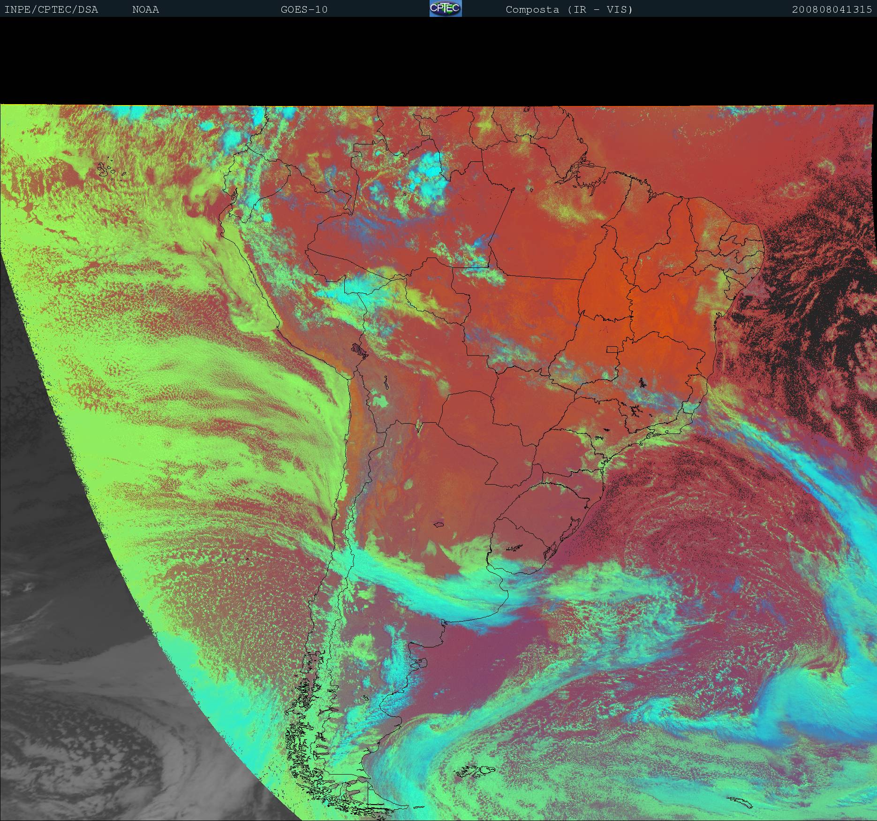Click the Composta (IR - VIS) title
This screenshot has width=877, height=821.
(569, 9)
